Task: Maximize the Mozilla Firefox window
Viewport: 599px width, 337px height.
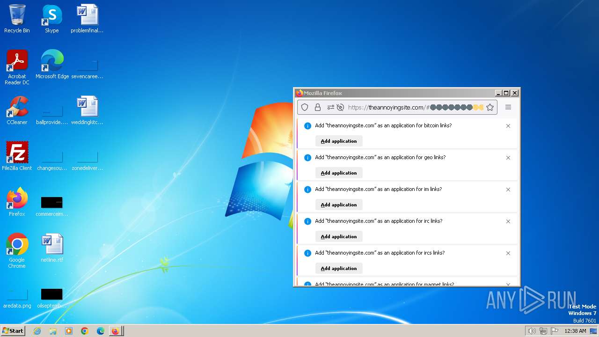Action: coord(506,93)
